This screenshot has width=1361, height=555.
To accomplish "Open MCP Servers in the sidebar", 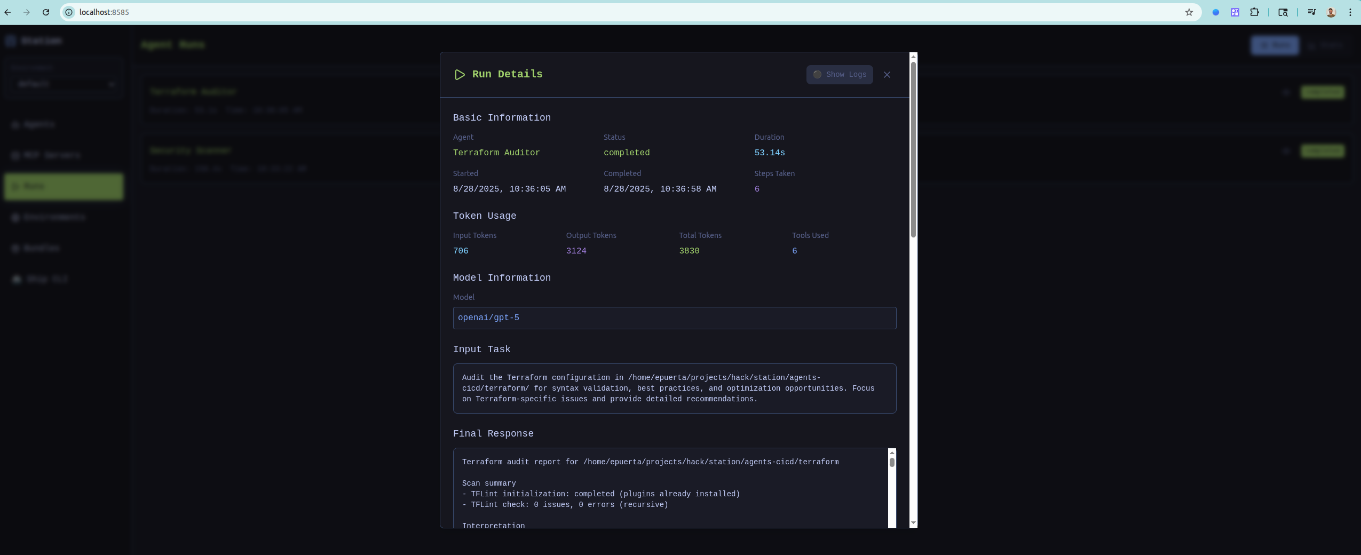I will pos(64,155).
